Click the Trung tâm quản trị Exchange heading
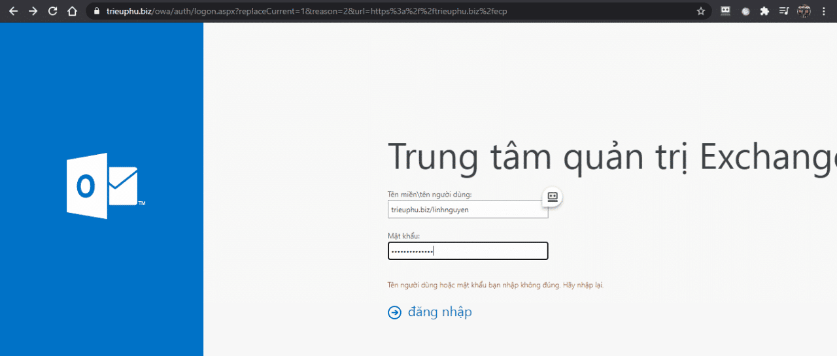 pyautogui.click(x=611, y=157)
